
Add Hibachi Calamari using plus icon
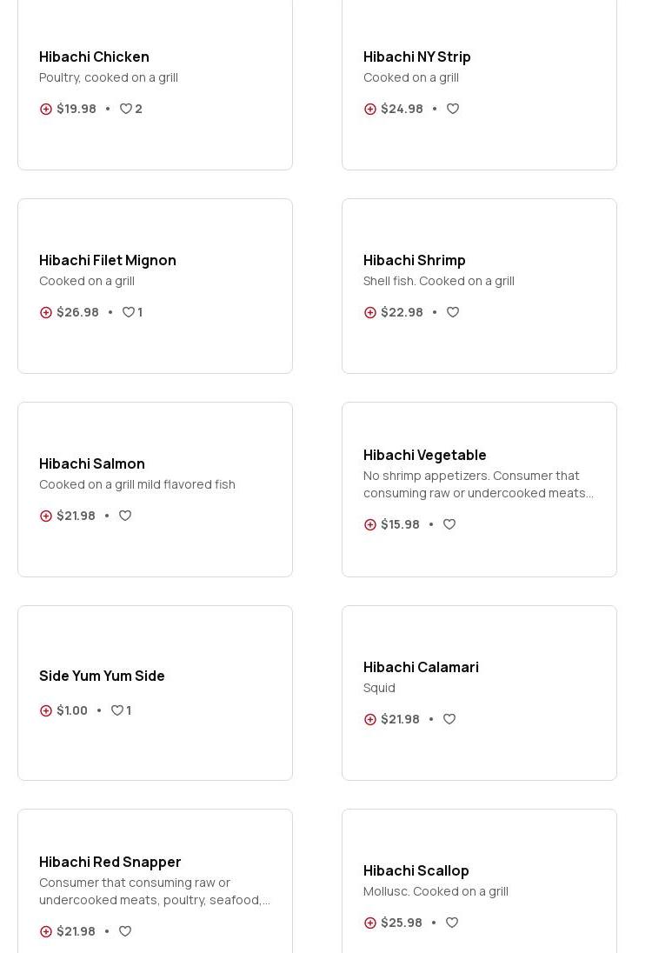[x=370, y=719]
